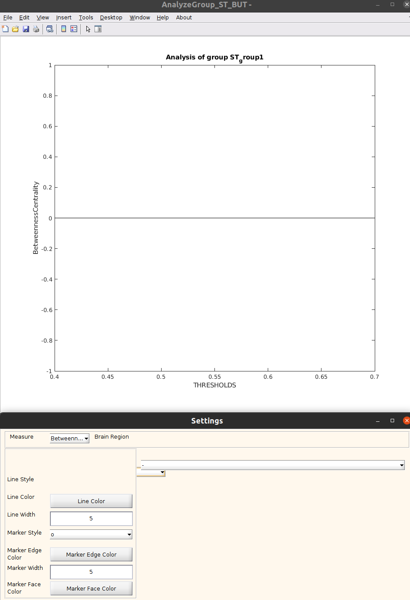Open the Tools menu
The width and height of the screenshot is (410, 600).
click(x=86, y=18)
